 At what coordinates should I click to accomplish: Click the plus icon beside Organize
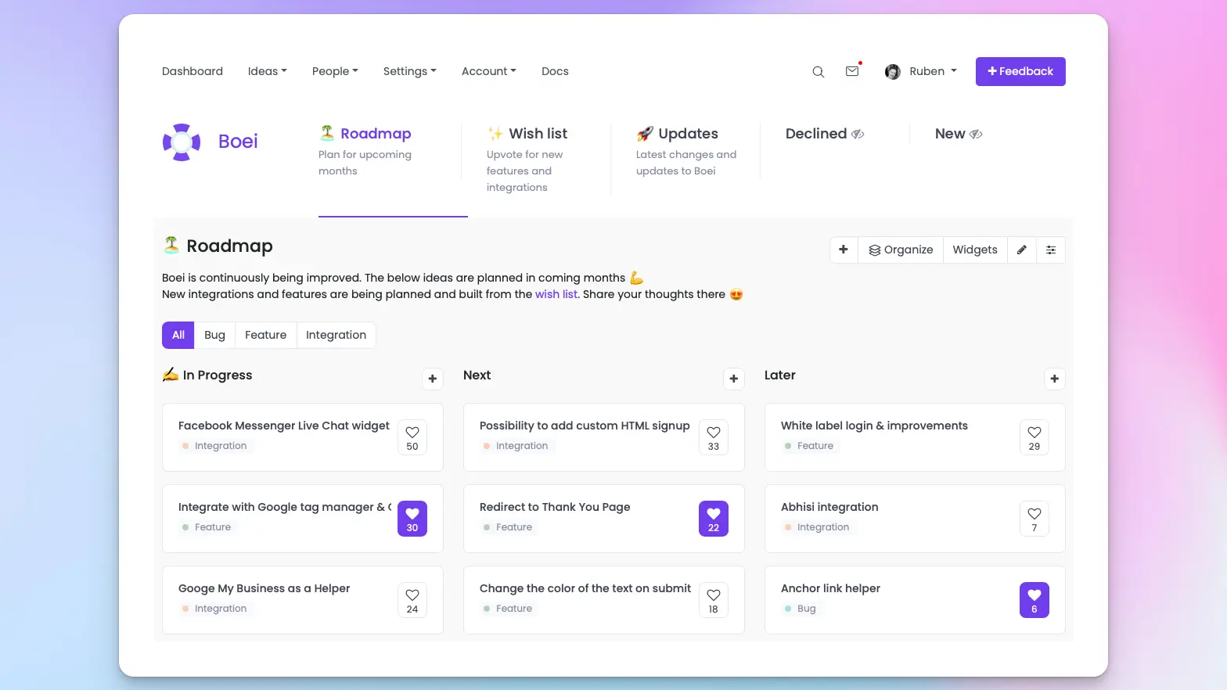[844, 250]
